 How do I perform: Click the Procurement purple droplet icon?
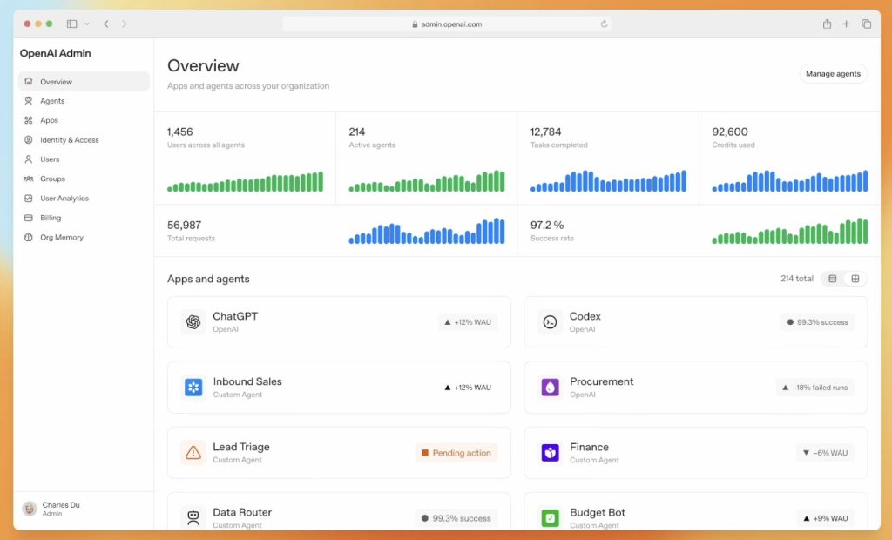(x=550, y=388)
